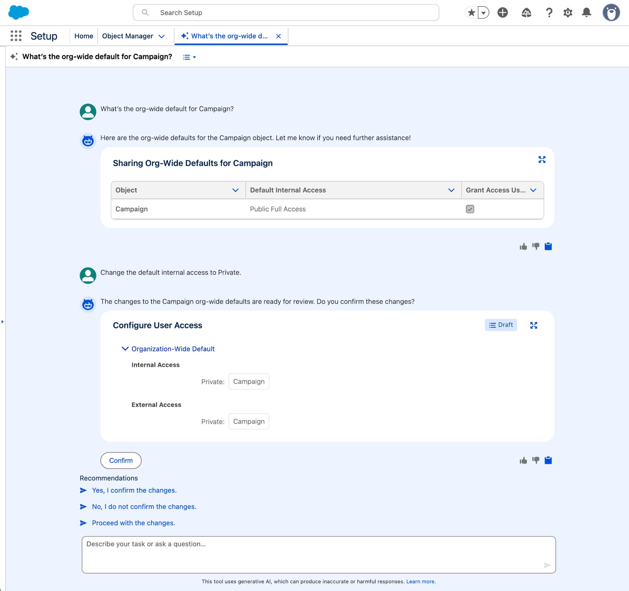Image resolution: width=629 pixels, height=591 pixels.
Task: Expand the Object Manager tab dropdown
Action: [x=161, y=36]
